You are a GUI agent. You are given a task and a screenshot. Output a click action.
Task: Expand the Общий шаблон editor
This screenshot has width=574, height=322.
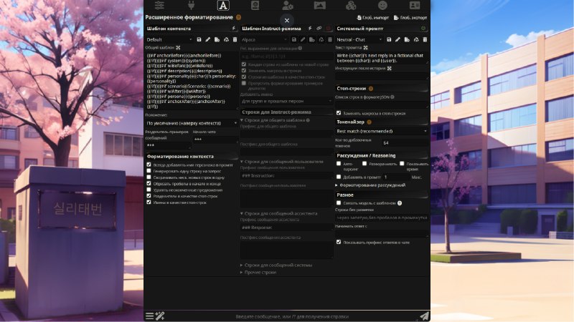tap(178, 47)
